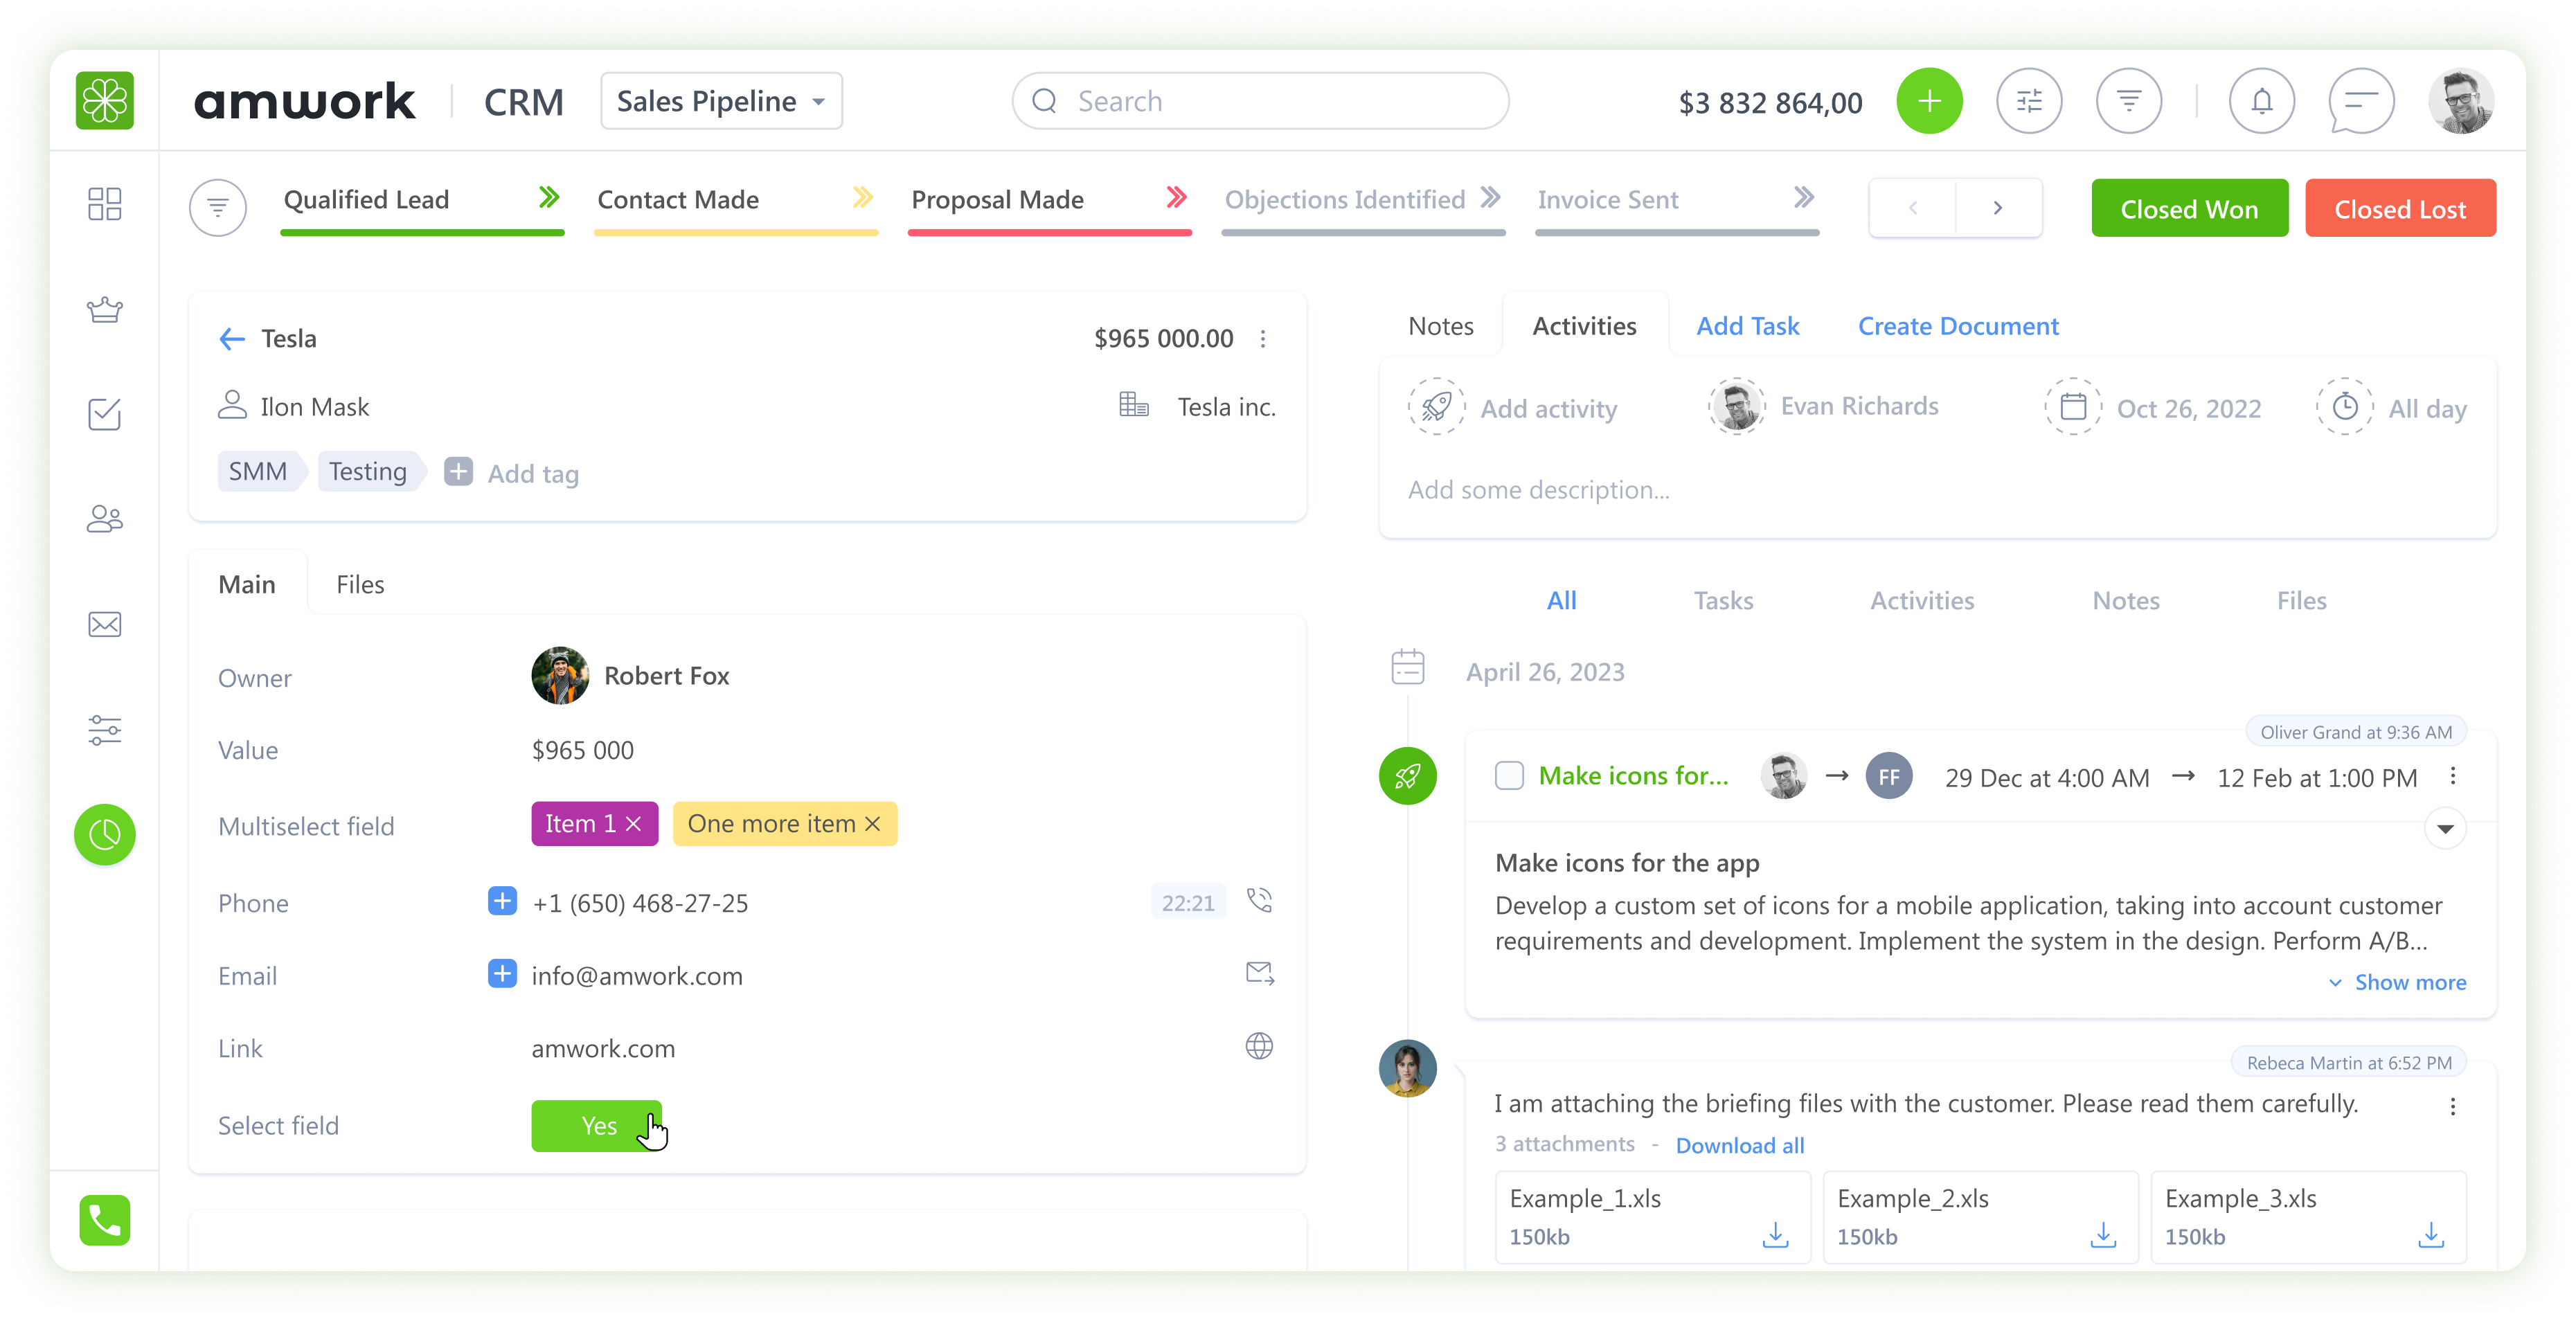Expand the task card with the down-arrow circle
The height and width of the screenshot is (1321, 2576).
[x=2445, y=829]
